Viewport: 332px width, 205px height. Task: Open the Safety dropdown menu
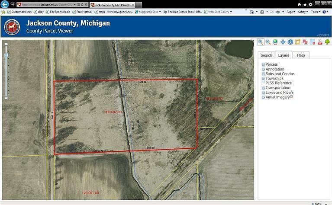tap(303, 12)
